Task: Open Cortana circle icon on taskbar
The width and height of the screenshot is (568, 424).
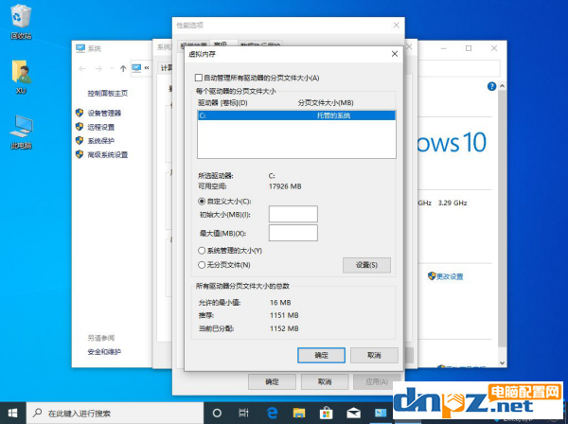Action: (217, 413)
